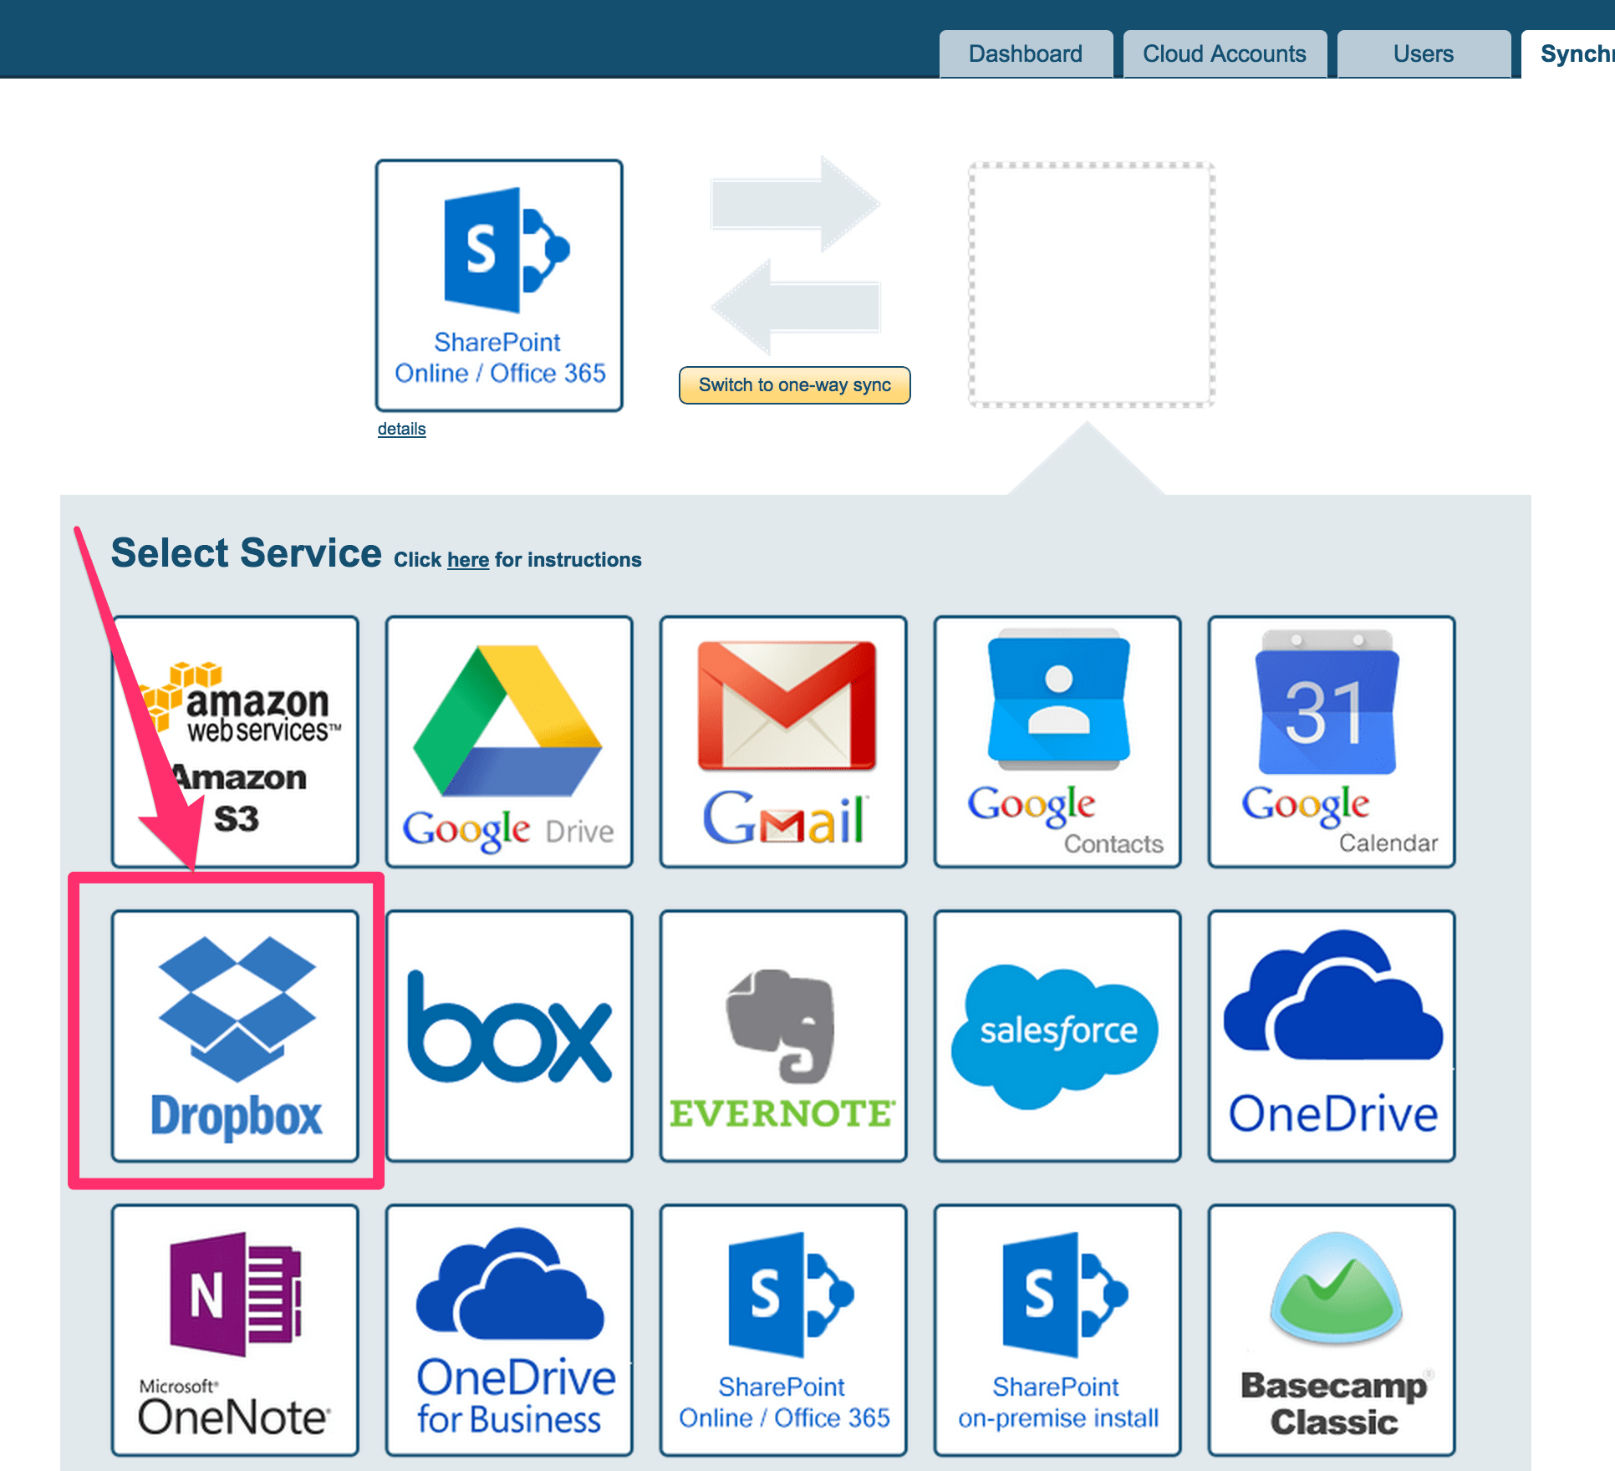Viewport: 1615px width, 1471px height.
Task: Select the Microsoft OneNote icon
Action: click(235, 1329)
